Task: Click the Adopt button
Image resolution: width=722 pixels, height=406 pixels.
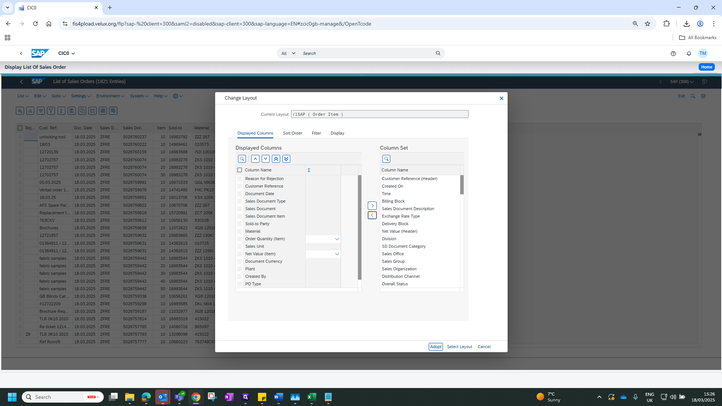Action: tap(436, 347)
